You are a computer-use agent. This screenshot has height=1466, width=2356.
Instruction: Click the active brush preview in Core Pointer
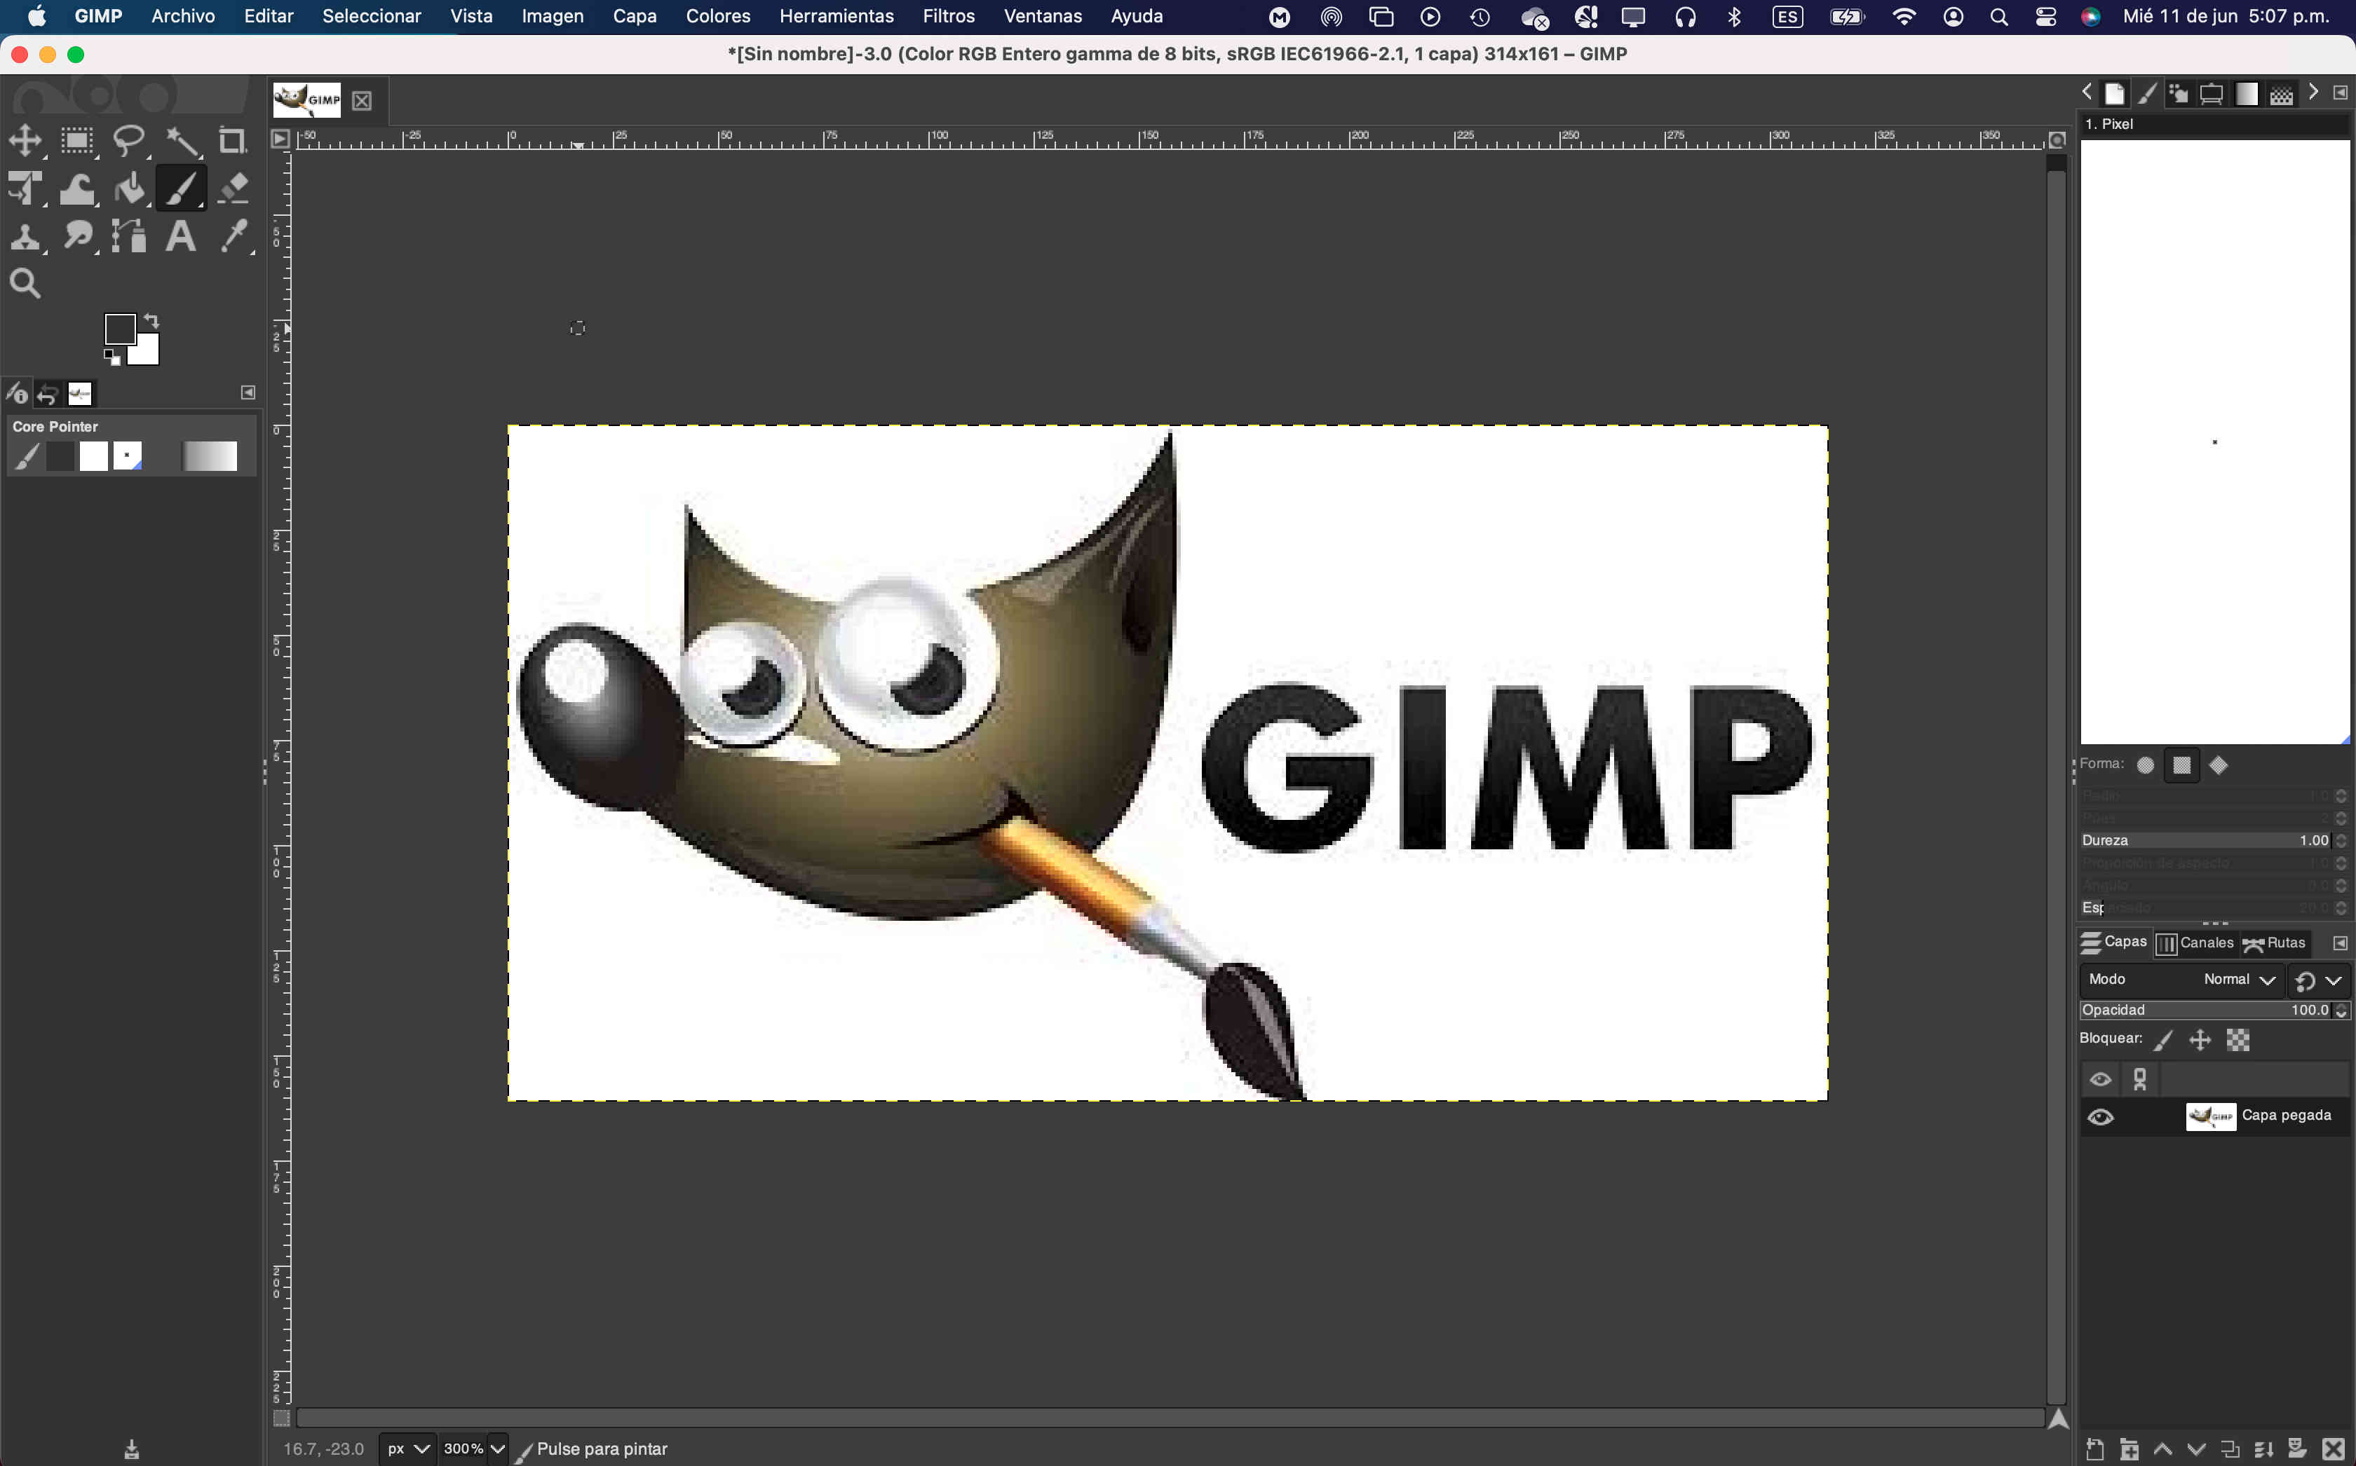pyautogui.click(x=127, y=455)
